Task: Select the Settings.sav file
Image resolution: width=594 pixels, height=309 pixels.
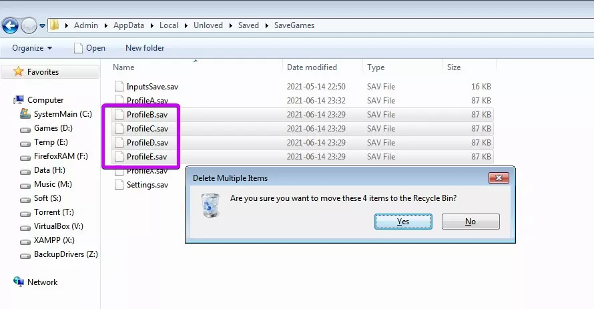Action: pyautogui.click(x=147, y=185)
